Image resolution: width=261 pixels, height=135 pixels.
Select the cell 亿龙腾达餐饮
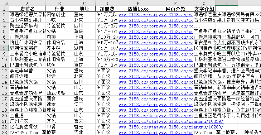pos(27,127)
